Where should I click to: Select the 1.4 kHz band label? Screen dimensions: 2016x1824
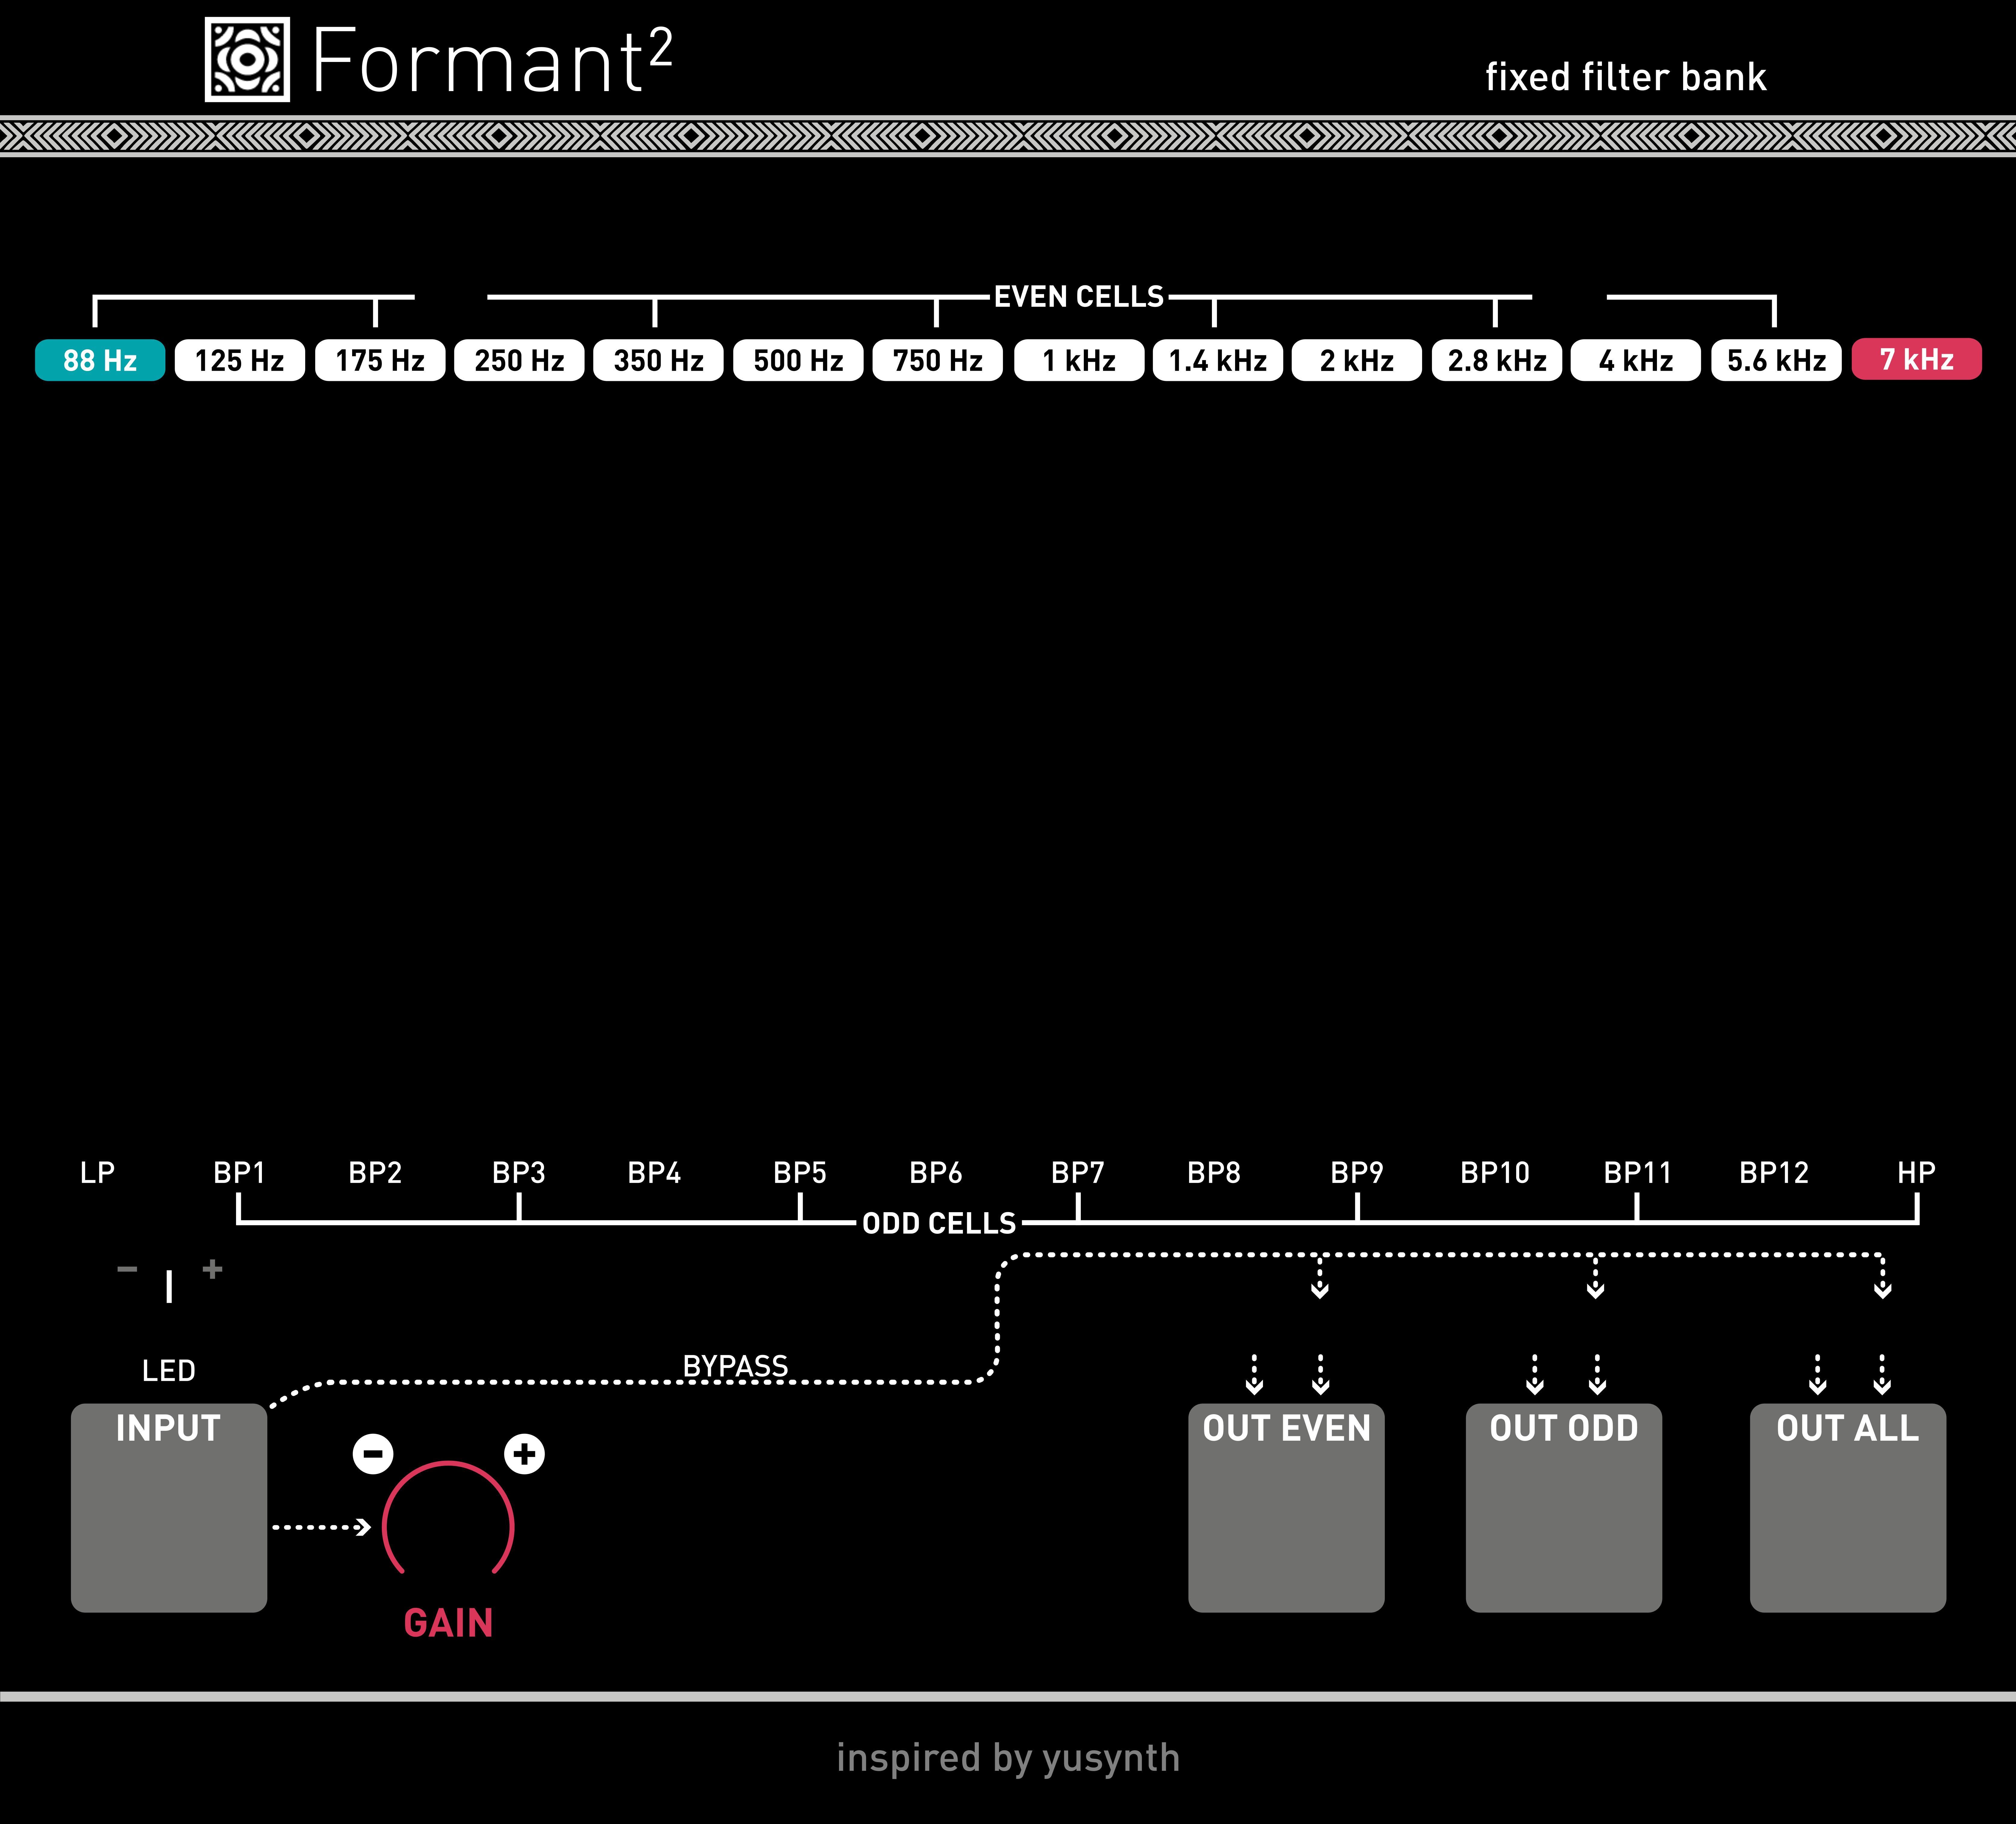[x=1218, y=360]
